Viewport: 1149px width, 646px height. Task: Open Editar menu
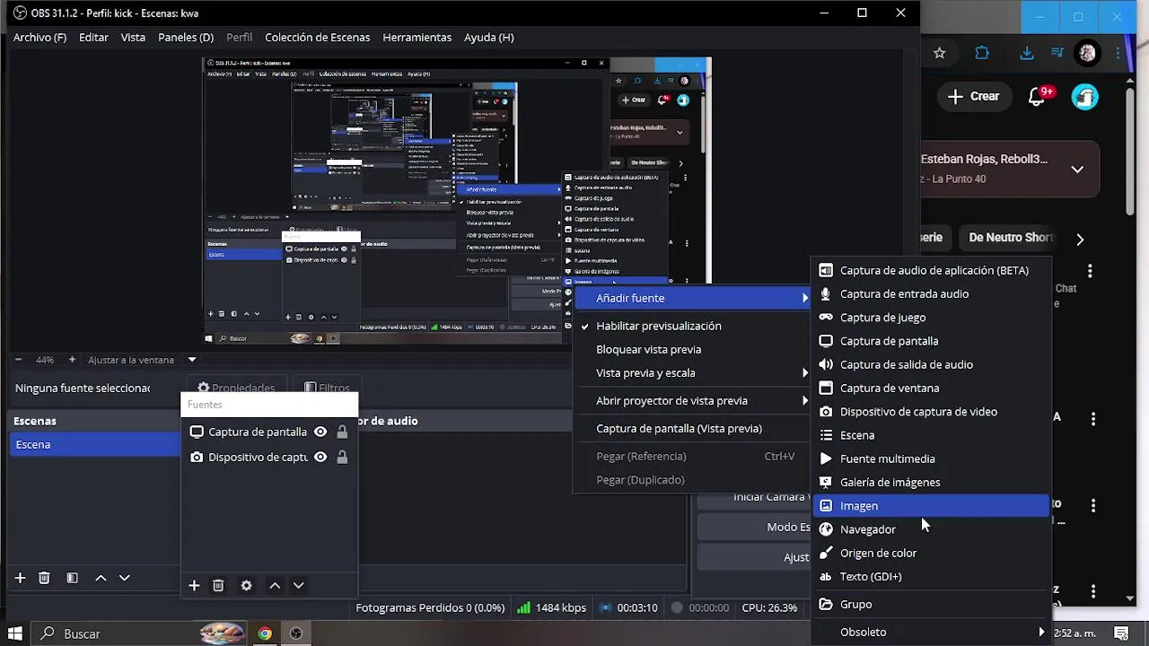tap(93, 38)
